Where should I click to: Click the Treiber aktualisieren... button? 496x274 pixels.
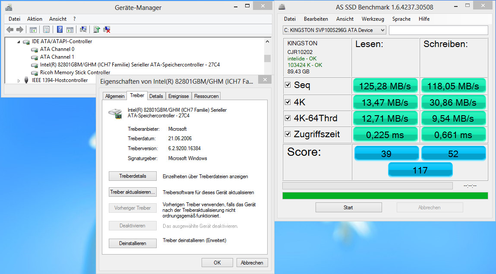[x=133, y=192]
